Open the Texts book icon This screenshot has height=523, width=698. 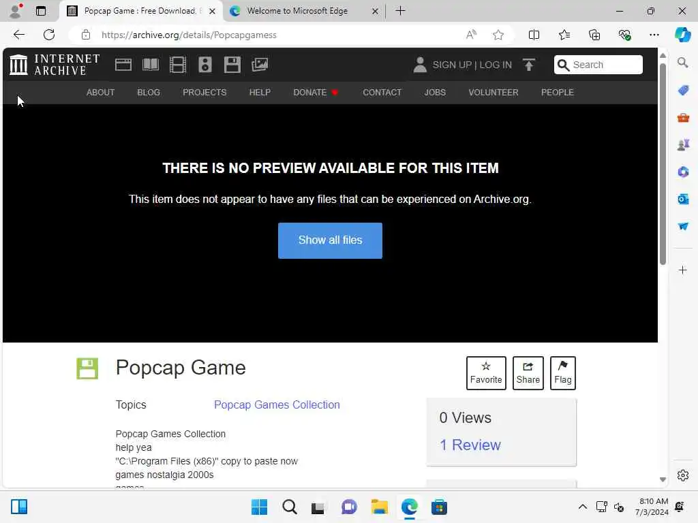tap(151, 65)
